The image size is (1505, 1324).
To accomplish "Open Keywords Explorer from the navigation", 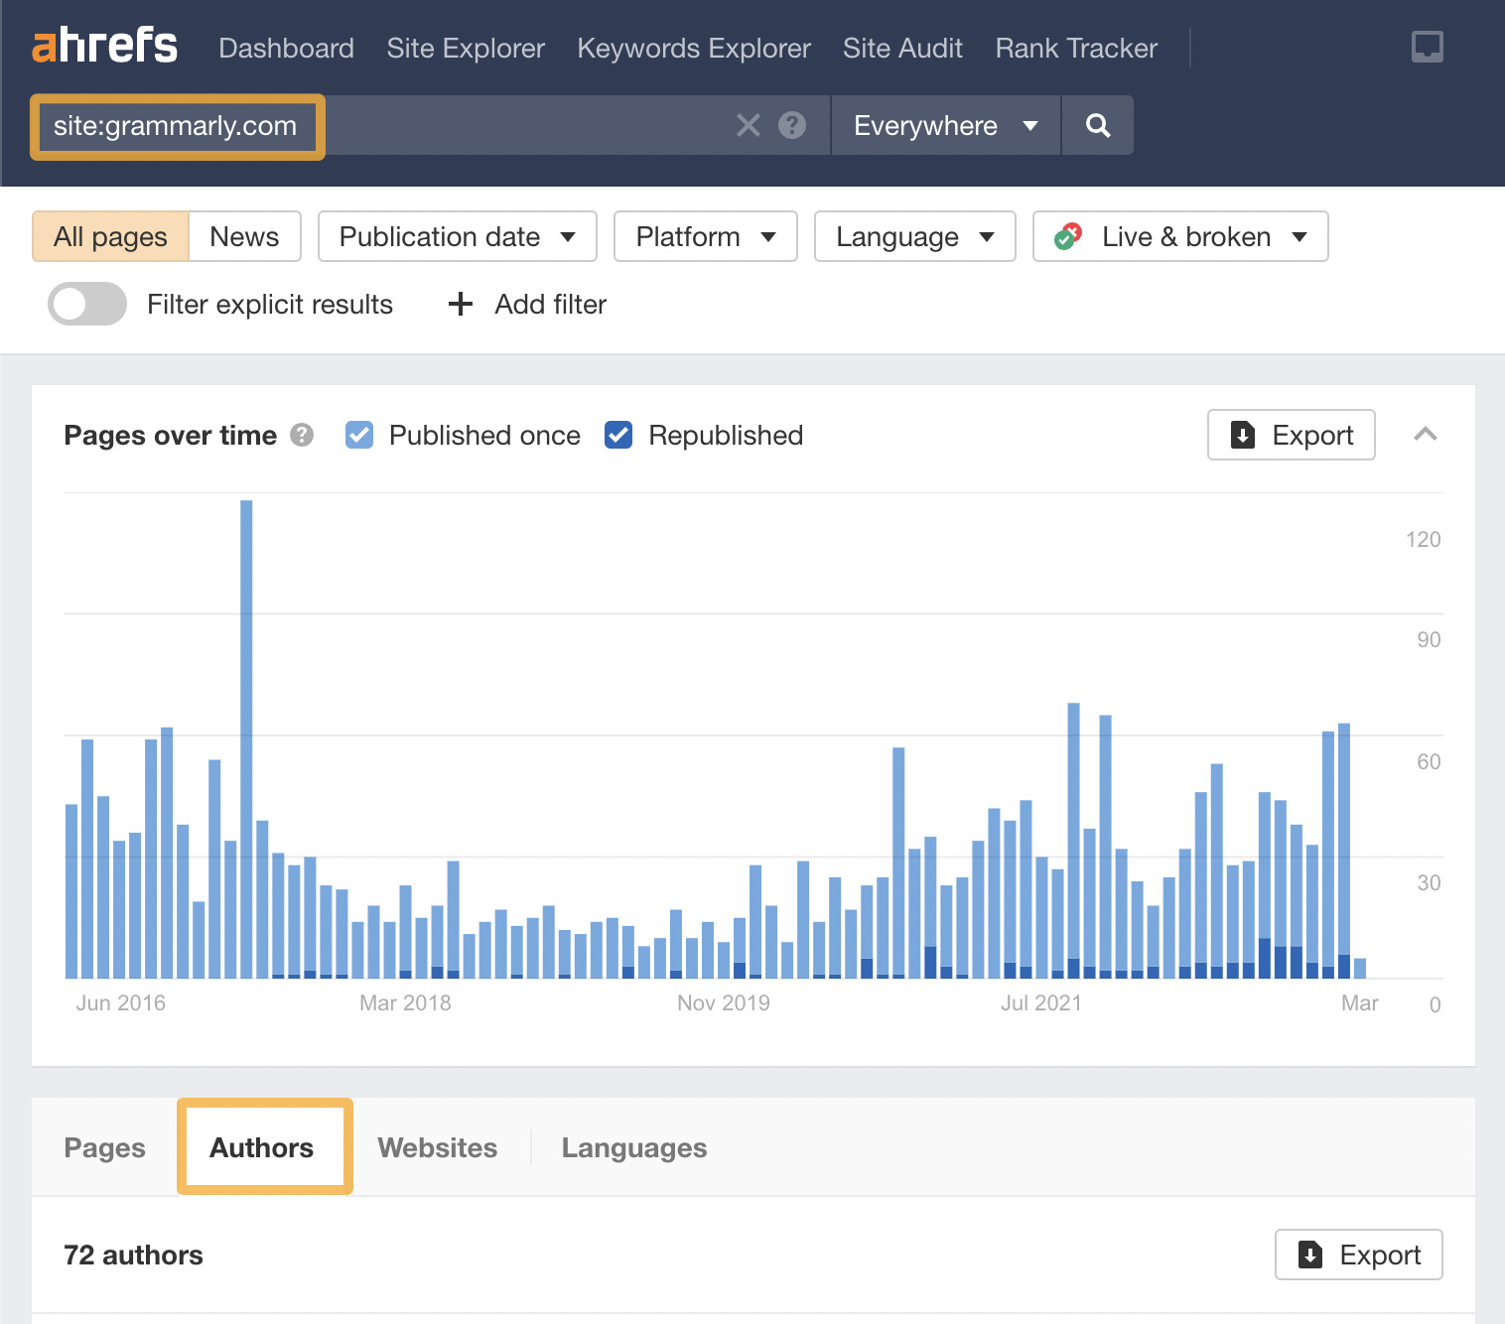I will [693, 48].
